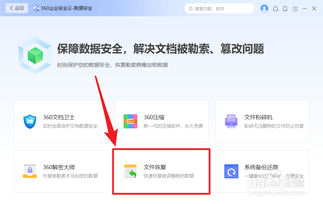Open 360文档卫士 title text

click(x=59, y=117)
